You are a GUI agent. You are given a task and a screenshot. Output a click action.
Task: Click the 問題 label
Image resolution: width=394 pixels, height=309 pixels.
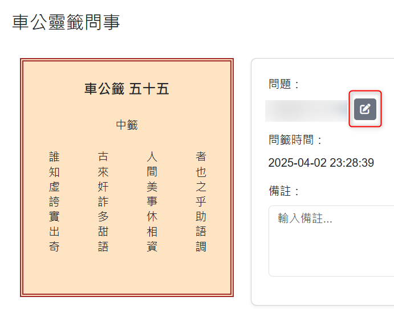pos(284,85)
